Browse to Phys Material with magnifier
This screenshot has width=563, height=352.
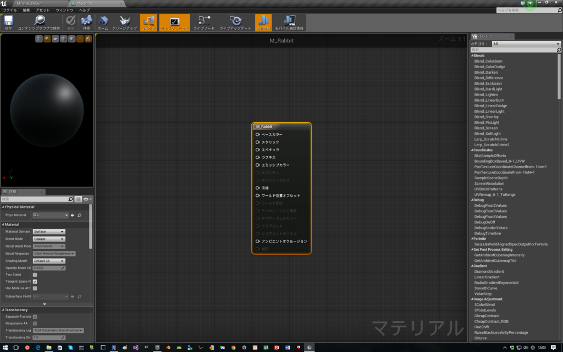pos(79,215)
